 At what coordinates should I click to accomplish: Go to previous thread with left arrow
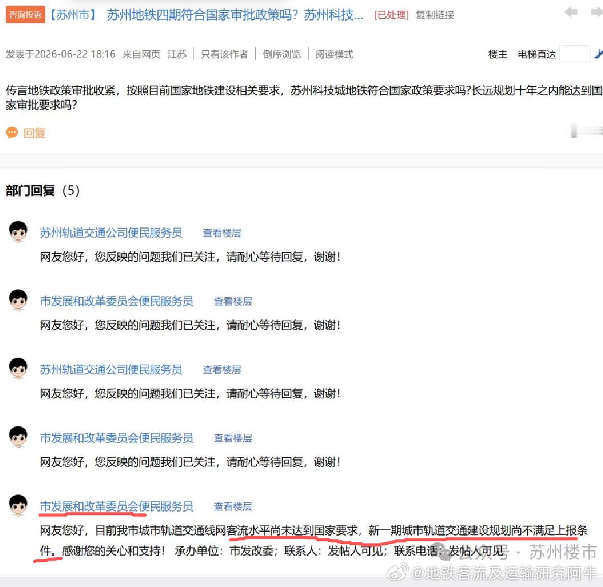point(571,12)
